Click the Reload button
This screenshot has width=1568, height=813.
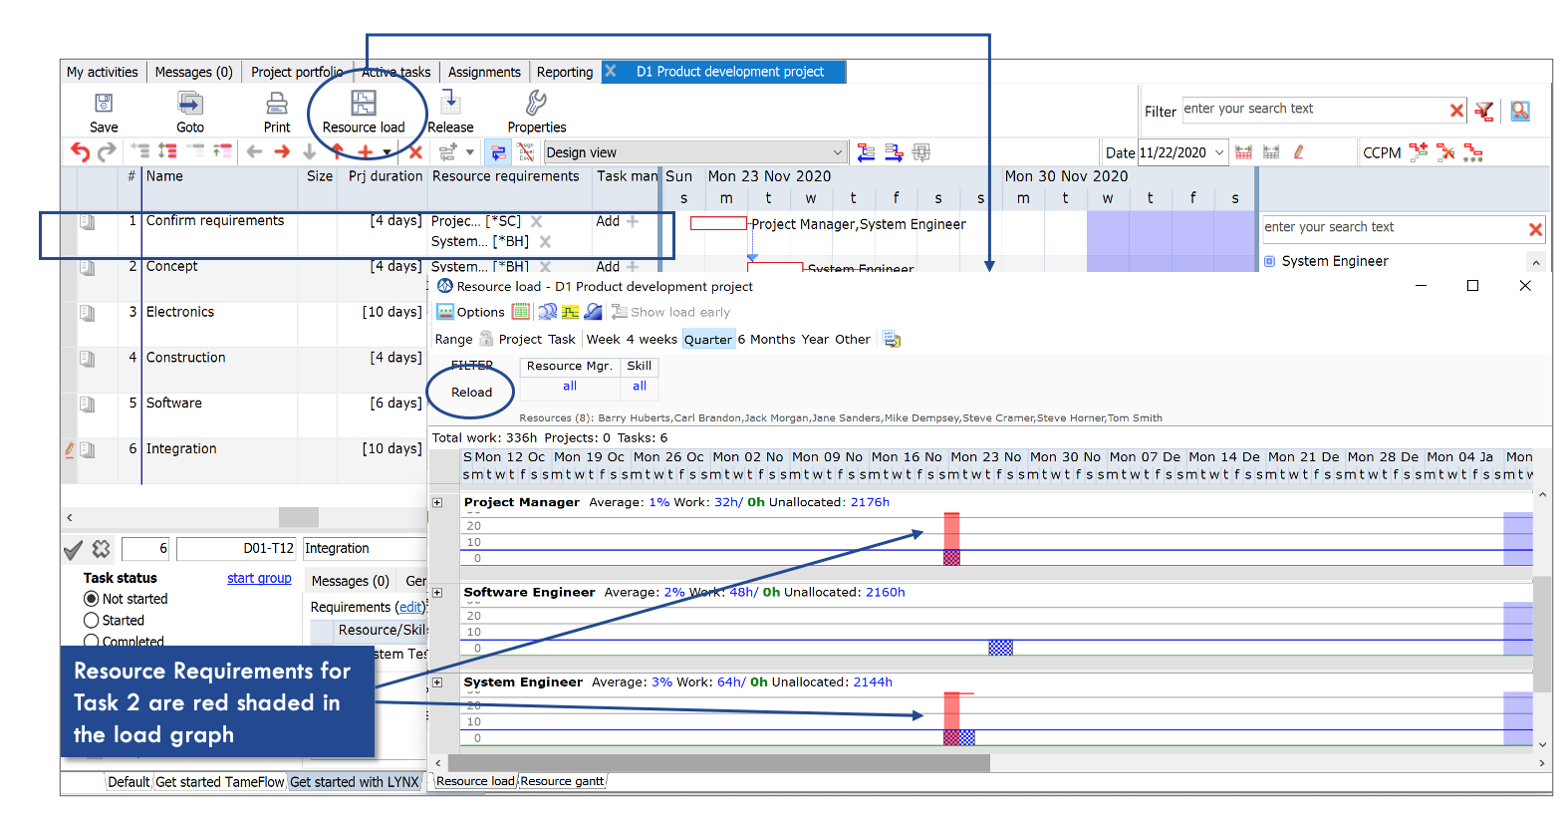pos(471,393)
